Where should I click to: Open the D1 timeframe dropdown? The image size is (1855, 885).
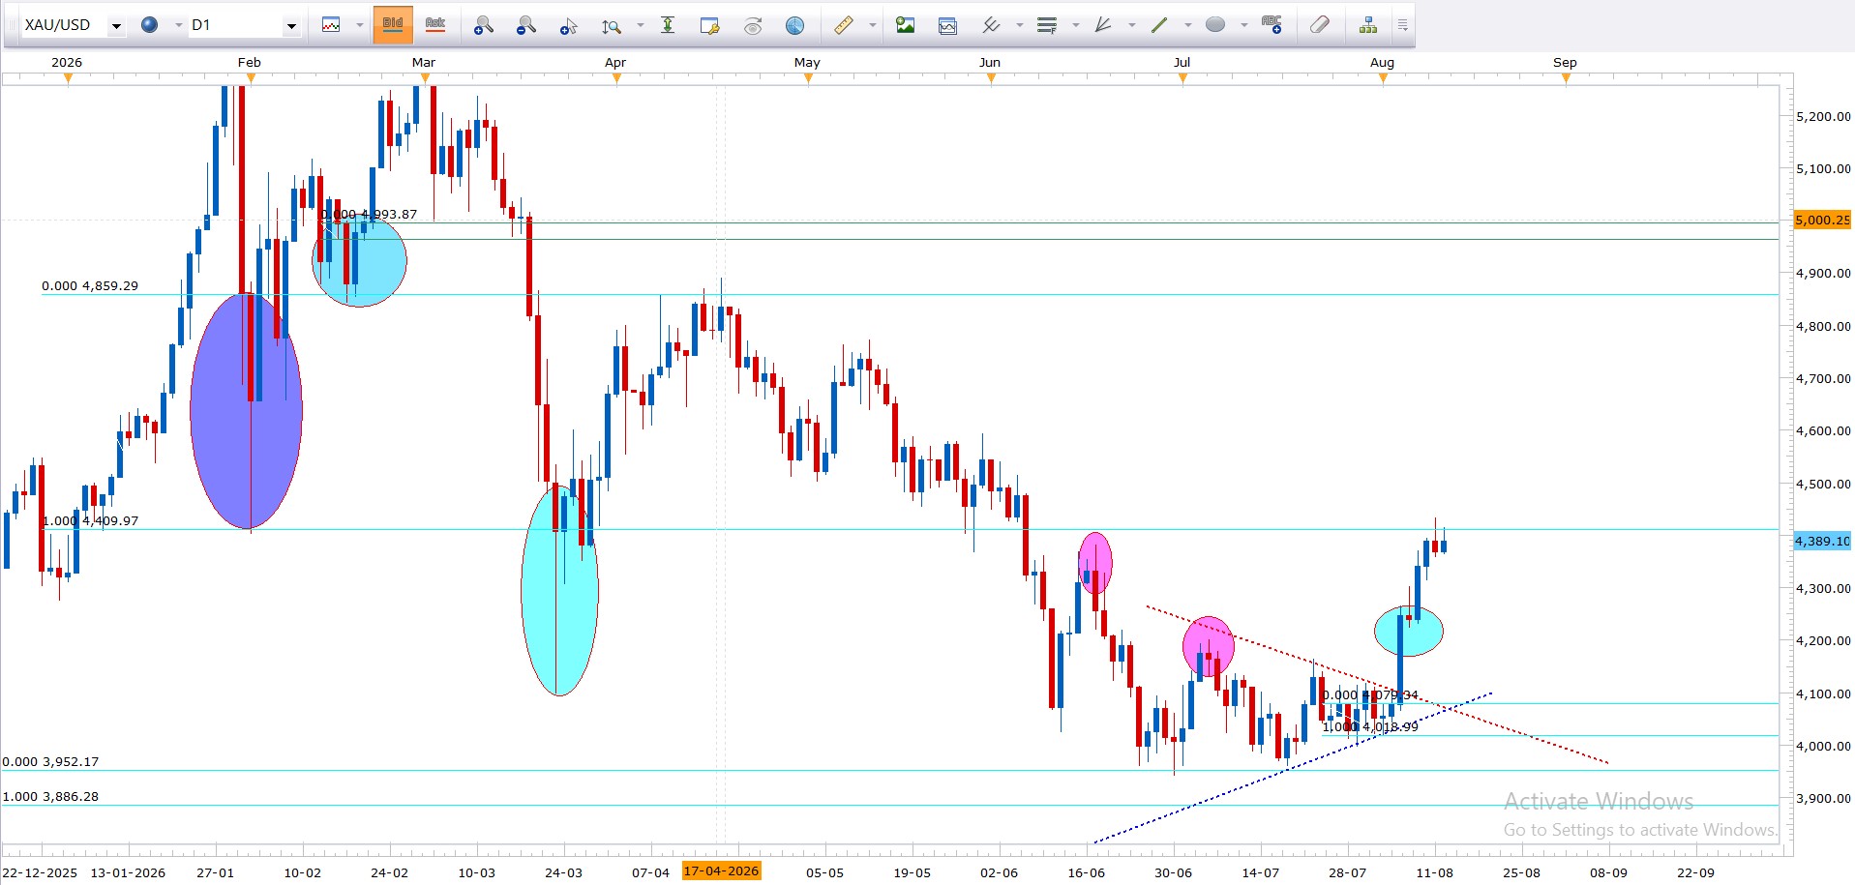pyautogui.click(x=291, y=26)
